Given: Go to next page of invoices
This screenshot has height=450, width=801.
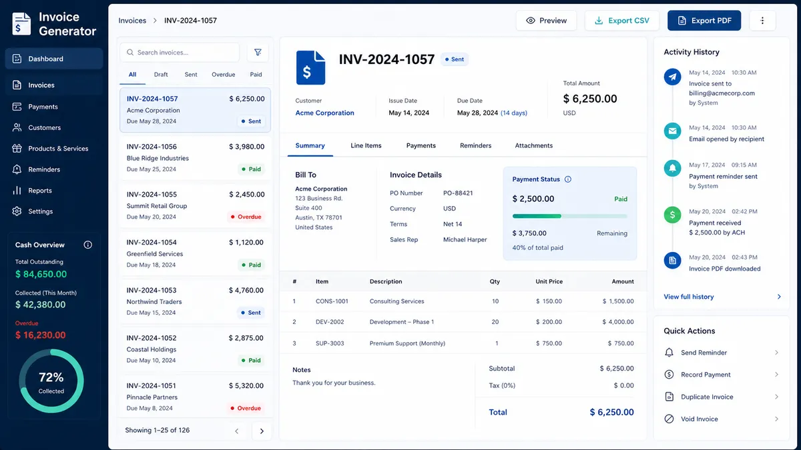Looking at the screenshot, I should (262, 431).
